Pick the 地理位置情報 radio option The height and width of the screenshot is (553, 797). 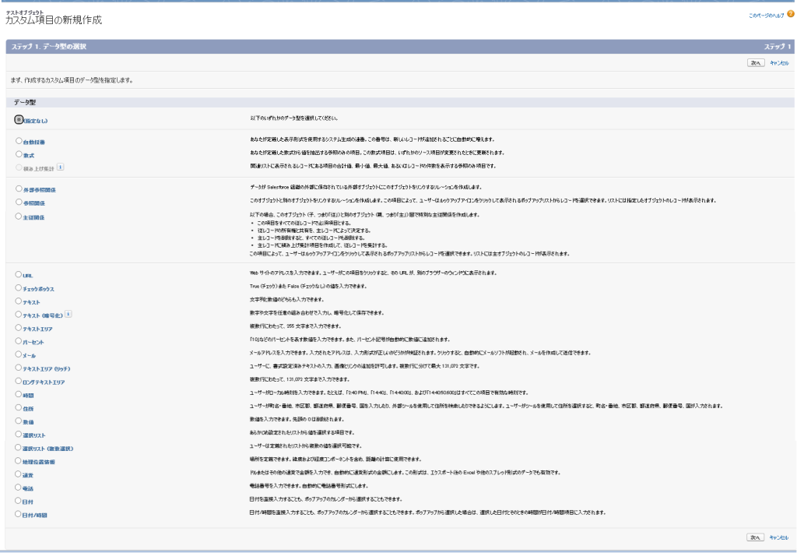coord(19,461)
